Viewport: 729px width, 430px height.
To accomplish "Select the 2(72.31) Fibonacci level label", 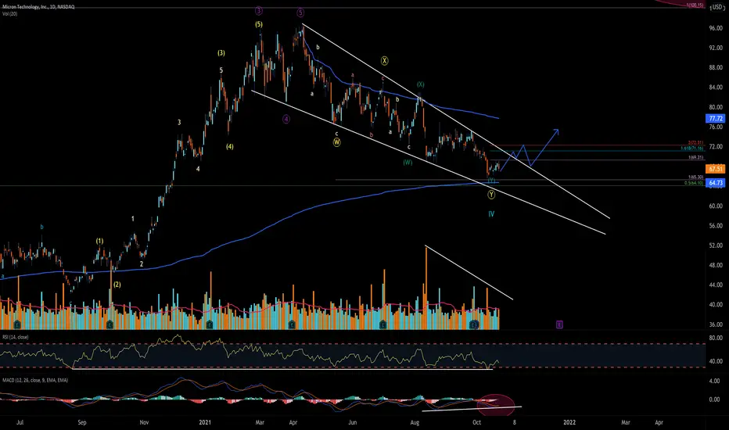I will [x=695, y=143].
